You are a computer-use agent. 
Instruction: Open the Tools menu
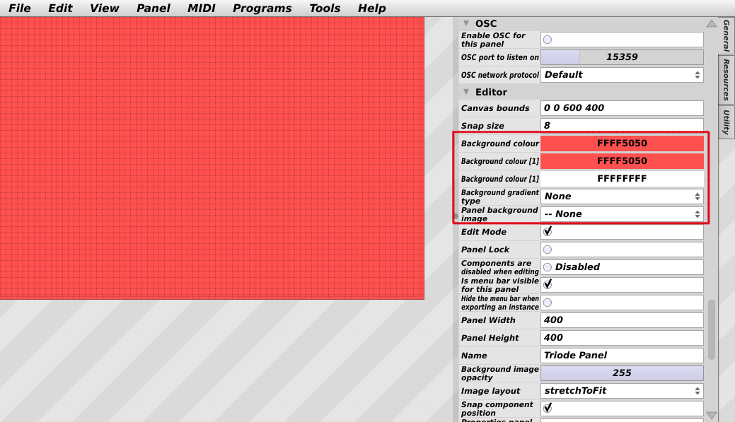(x=325, y=8)
